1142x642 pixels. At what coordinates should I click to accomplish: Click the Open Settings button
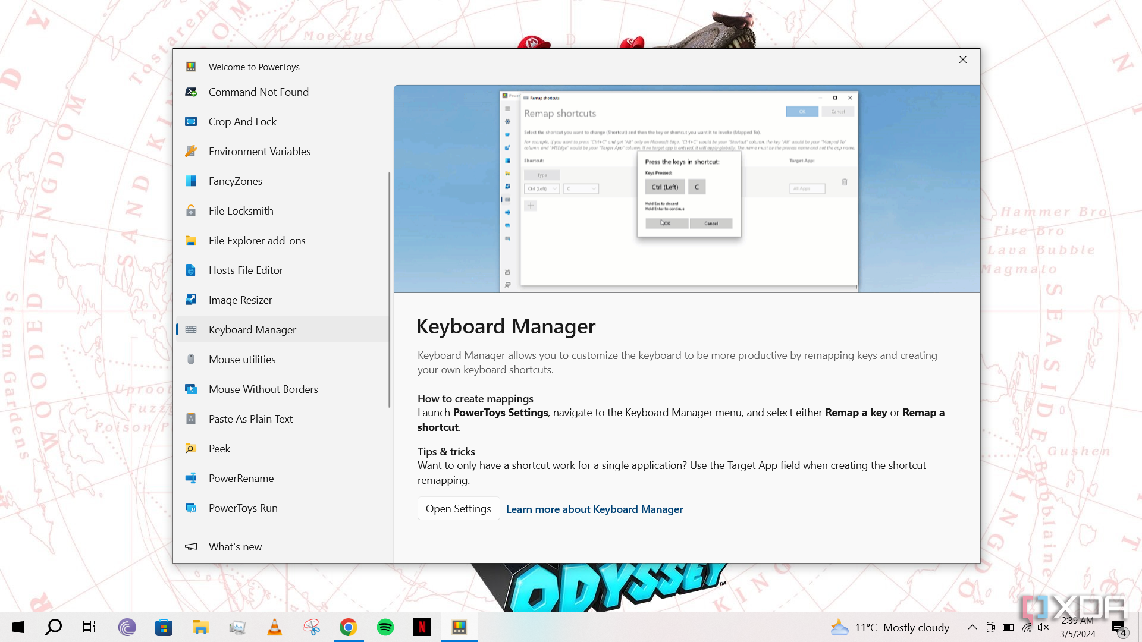pyautogui.click(x=459, y=509)
